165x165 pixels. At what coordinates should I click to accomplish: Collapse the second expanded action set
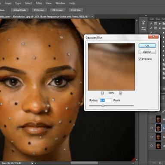160,28
